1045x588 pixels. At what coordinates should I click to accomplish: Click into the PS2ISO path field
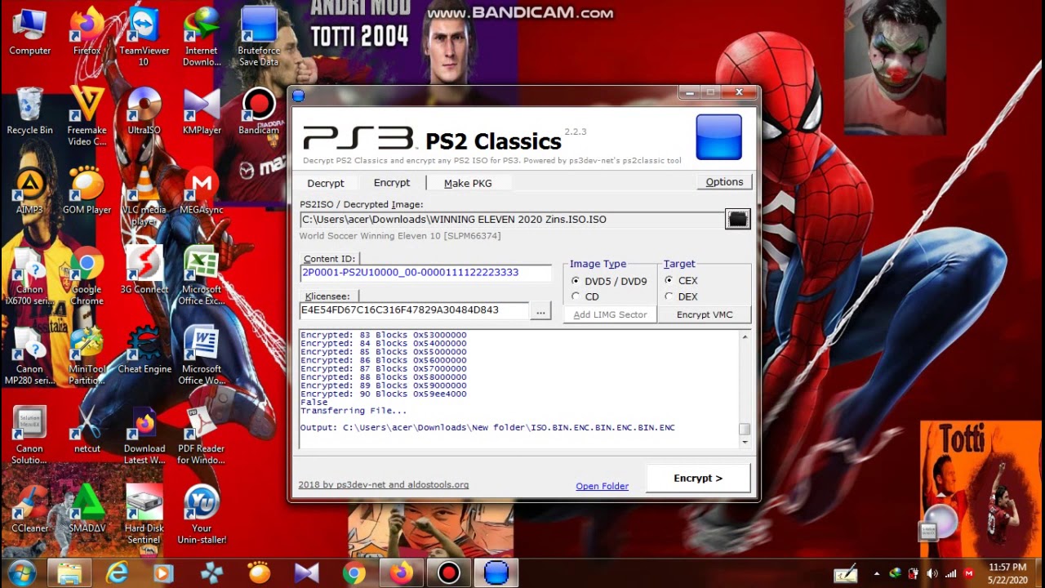pos(512,219)
